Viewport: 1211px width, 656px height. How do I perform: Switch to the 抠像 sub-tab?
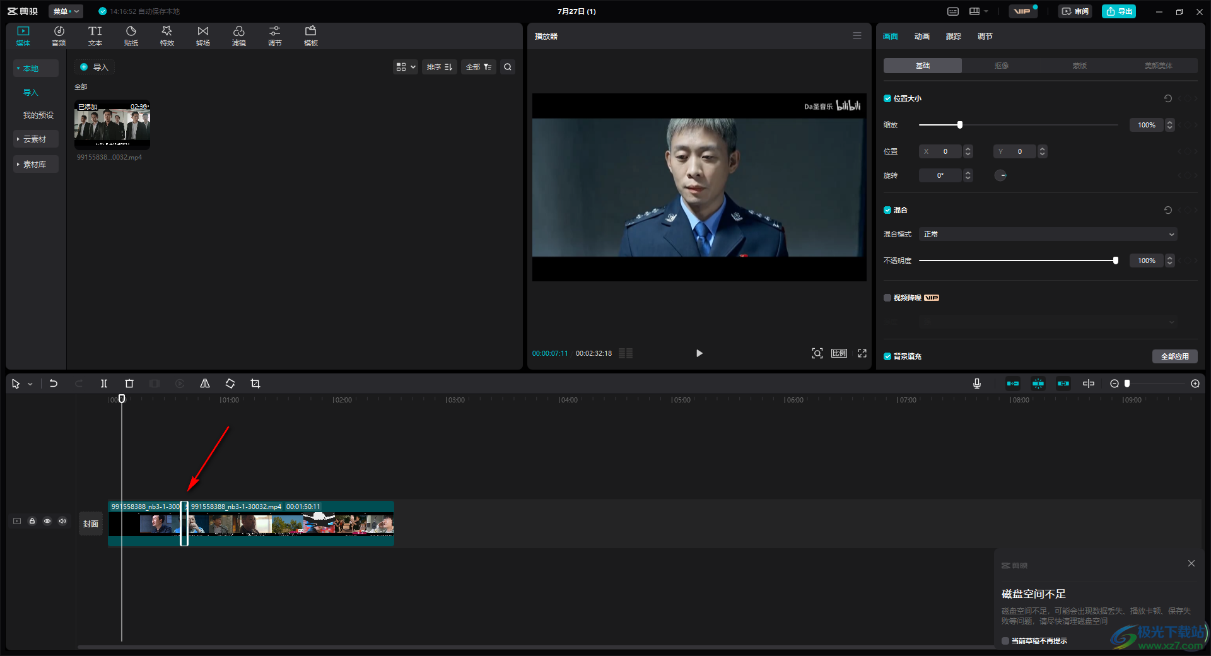pos(1002,66)
